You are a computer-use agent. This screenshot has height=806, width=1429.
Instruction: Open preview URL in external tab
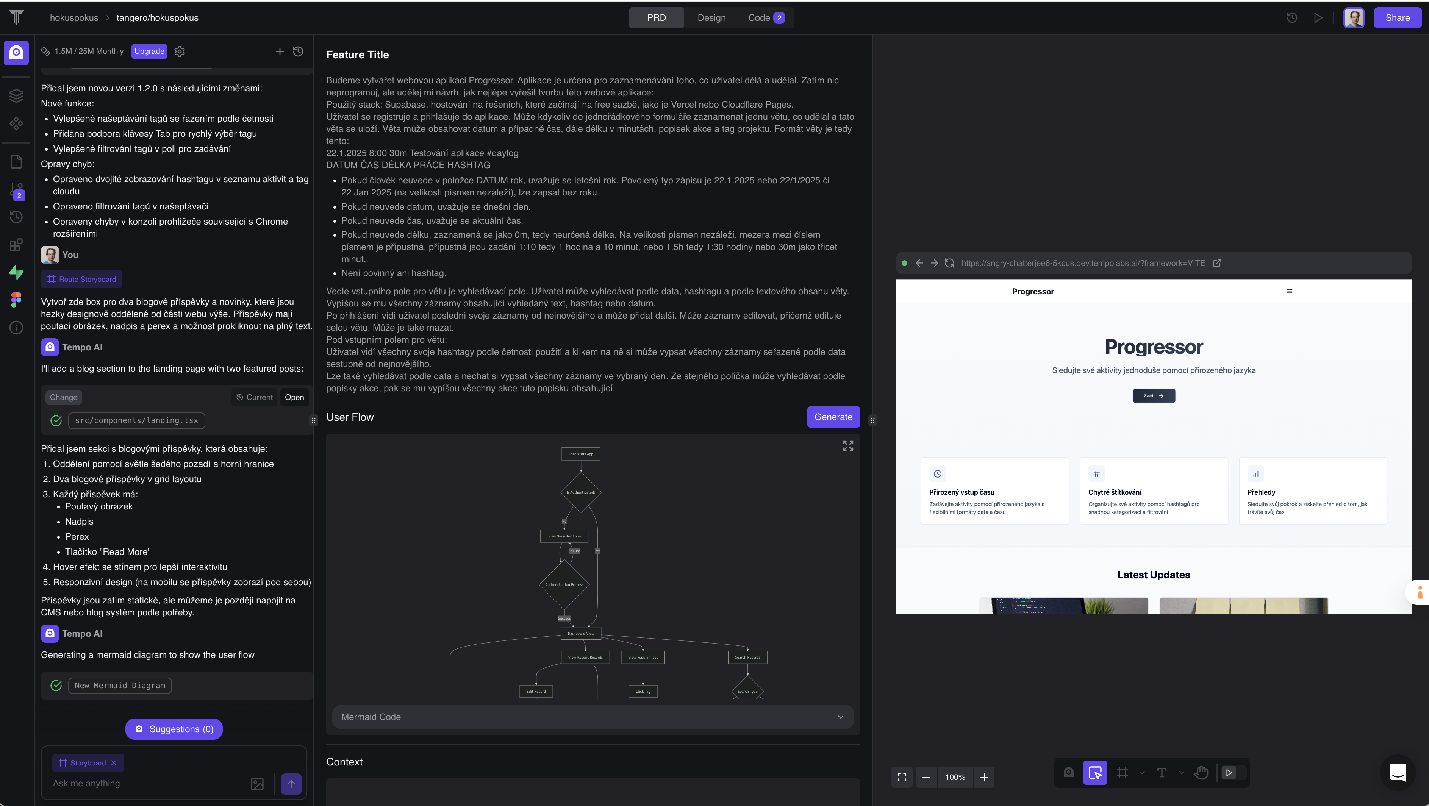coord(1217,263)
